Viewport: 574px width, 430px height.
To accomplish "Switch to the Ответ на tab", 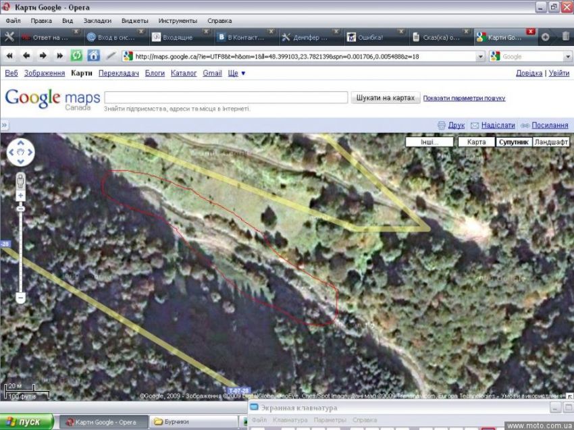I will [49, 37].
